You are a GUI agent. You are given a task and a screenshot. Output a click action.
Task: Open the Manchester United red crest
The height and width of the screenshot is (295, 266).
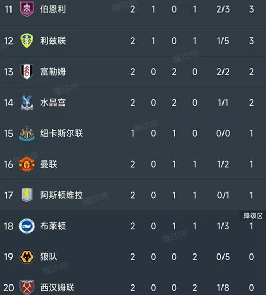27,164
